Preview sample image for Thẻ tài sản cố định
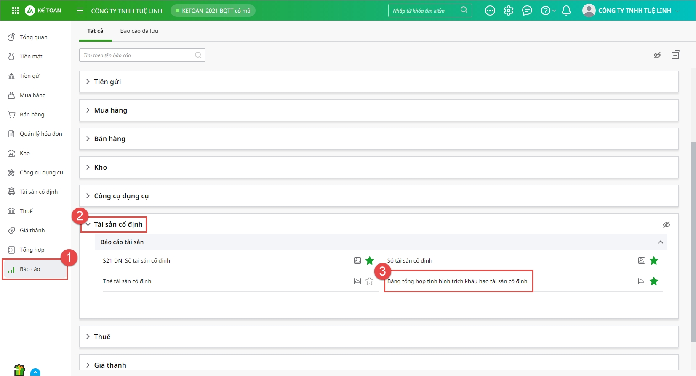Viewport: 696px width, 376px height. pyautogui.click(x=357, y=281)
